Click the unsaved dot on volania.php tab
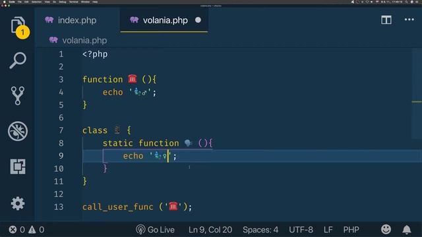The height and width of the screenshot is (237, 422). coord(198,20)
